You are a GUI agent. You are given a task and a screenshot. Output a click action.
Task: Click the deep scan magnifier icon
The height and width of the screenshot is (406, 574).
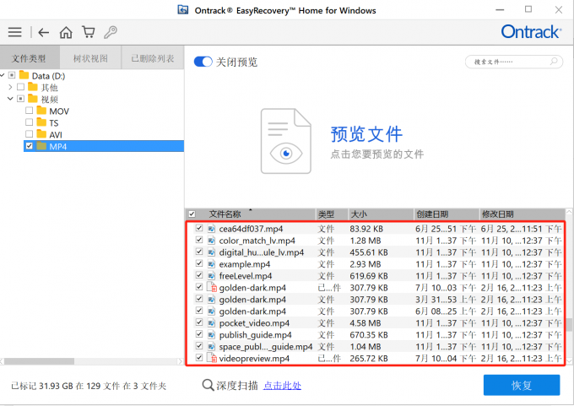pos(208,386)
